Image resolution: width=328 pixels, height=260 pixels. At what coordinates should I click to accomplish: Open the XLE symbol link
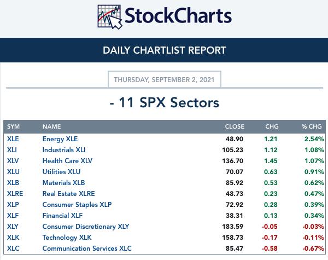pos(13,139)
